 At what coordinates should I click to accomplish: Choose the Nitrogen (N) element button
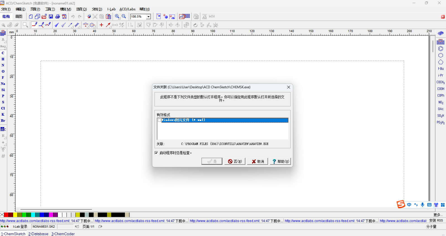tap(3, 65)
